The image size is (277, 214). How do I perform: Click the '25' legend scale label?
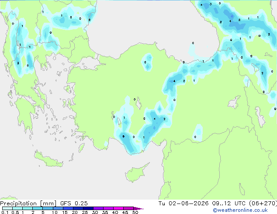pyautogui.click(x=85, y=212)
